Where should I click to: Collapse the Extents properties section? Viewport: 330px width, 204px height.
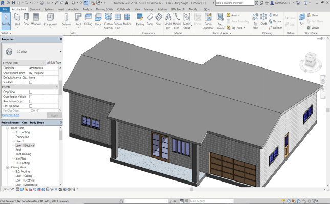point(57,87)
